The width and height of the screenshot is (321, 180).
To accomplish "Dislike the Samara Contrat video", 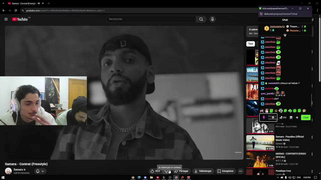I will 167,171.
